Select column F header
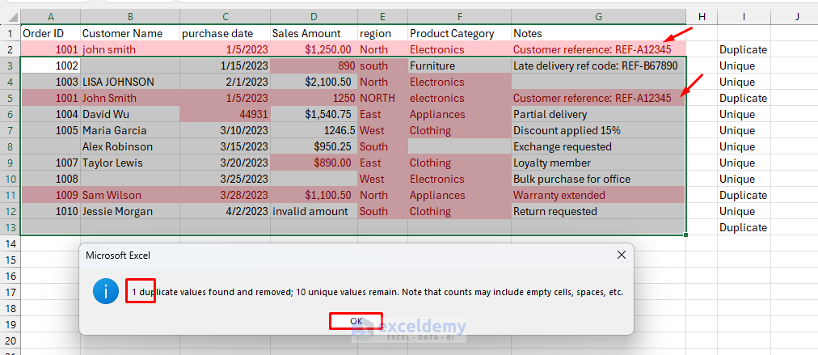818x355 pixels. 459,17
